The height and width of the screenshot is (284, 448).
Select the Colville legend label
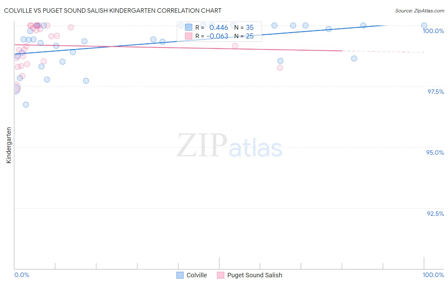pos(197,275)
